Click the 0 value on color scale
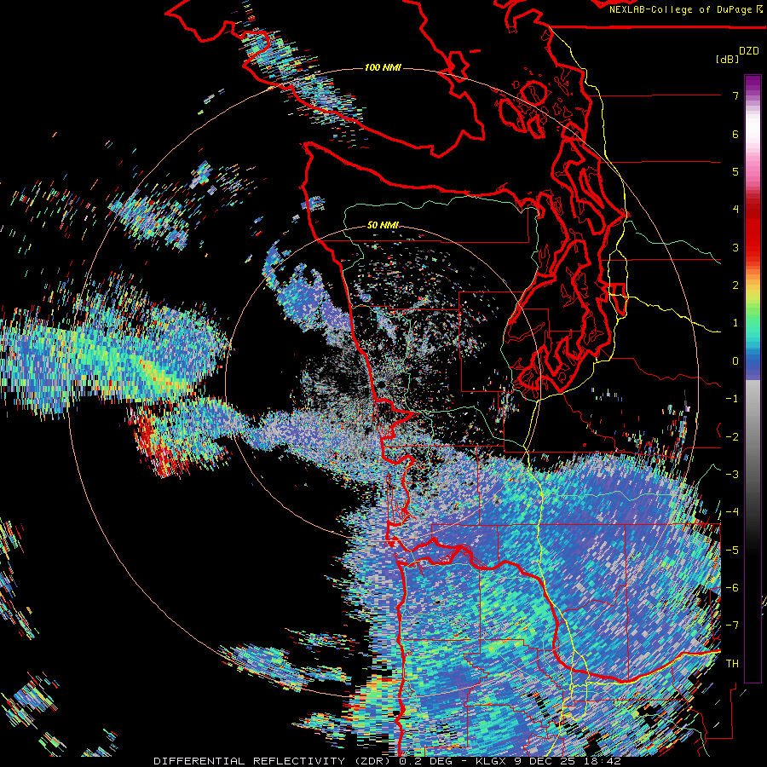The height and width of the screenshot is (767, 767). click(x=735, y=361)
